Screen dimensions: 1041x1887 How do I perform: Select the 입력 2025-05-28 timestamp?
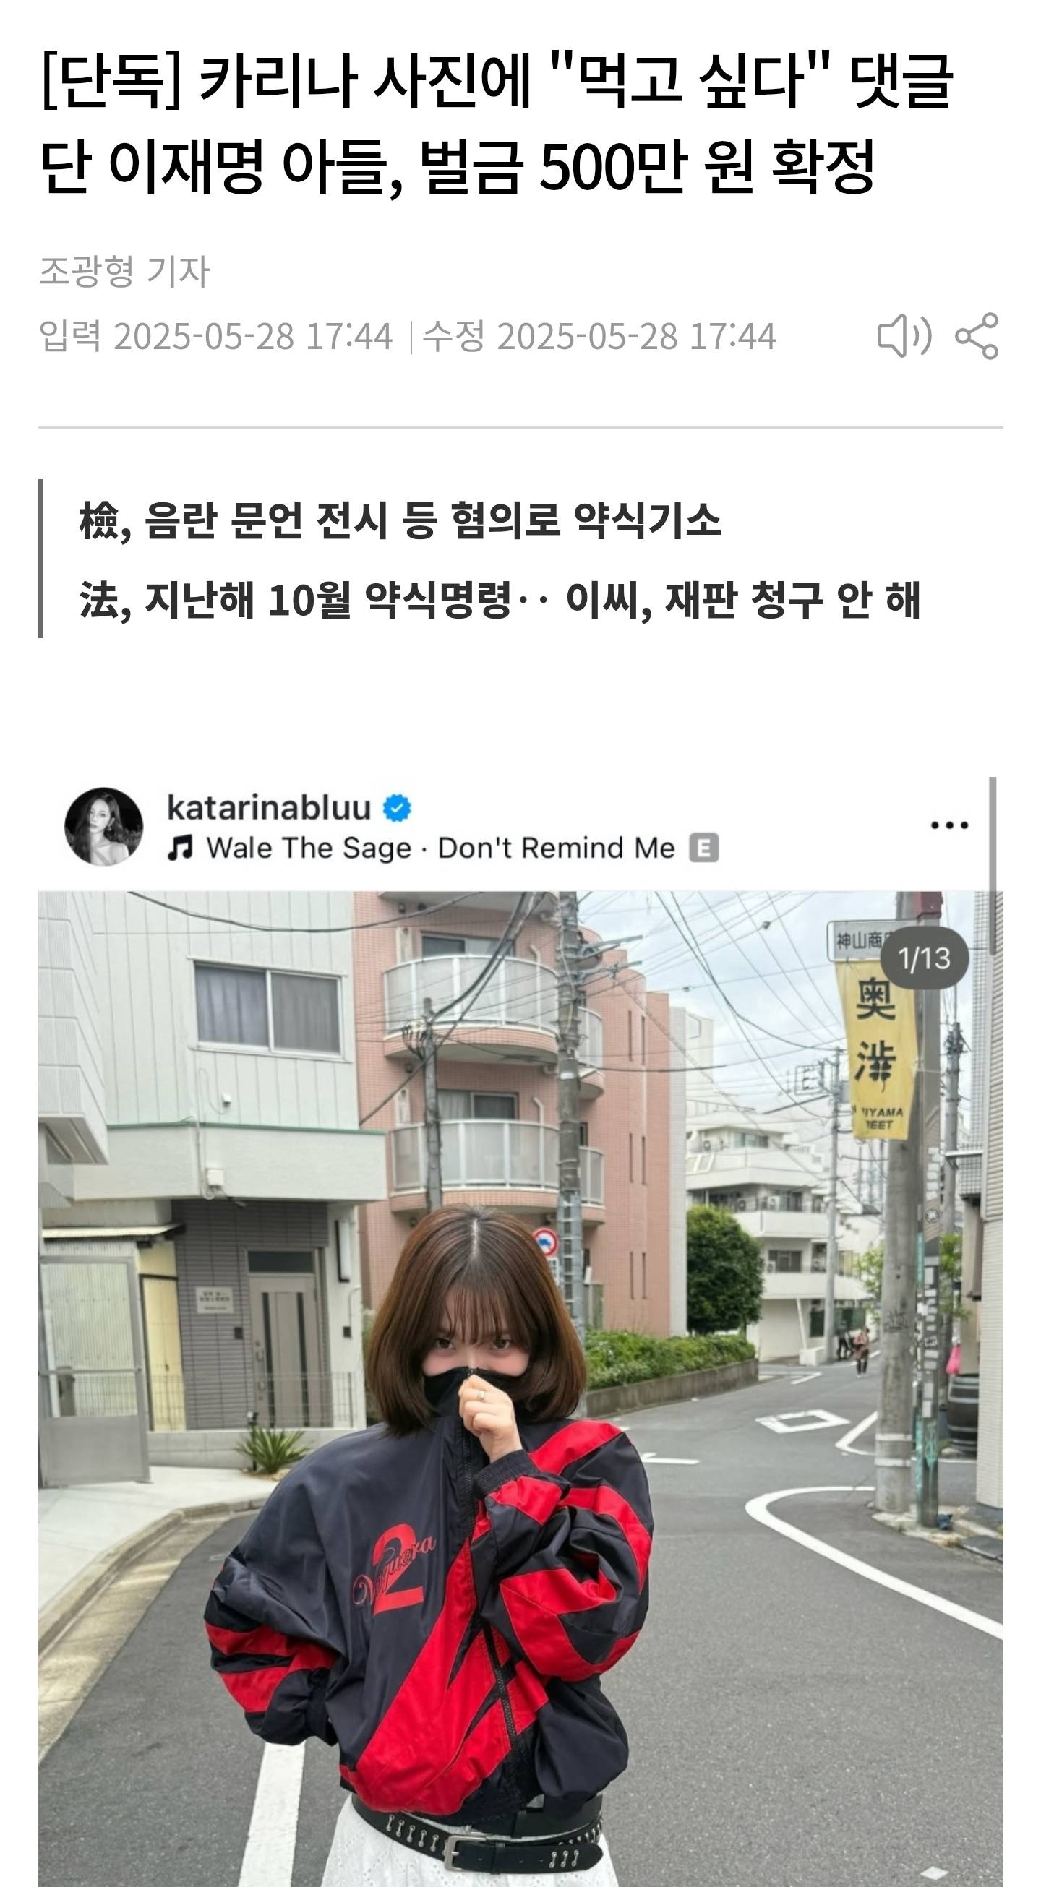click(215, 336)
